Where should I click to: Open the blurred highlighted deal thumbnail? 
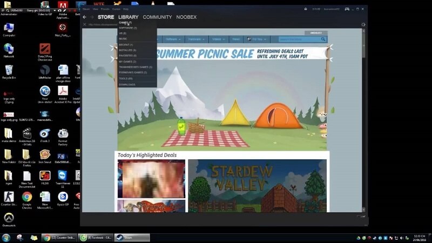click(151, 179)
